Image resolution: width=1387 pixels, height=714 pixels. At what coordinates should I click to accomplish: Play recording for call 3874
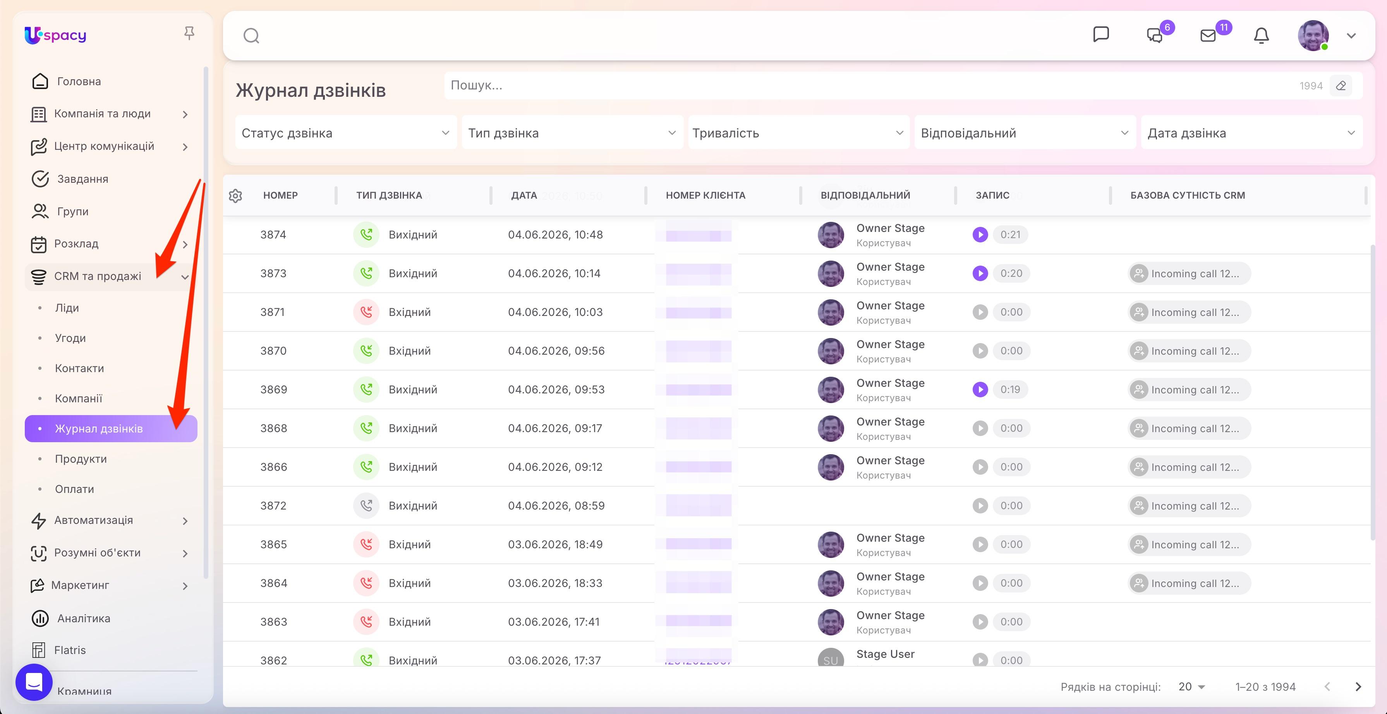pos(980,235)
